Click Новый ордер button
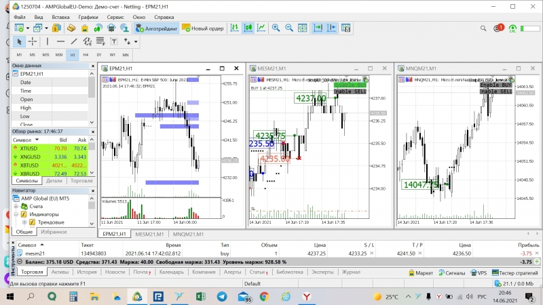This screenshot has height=305, width=543. tap(203, 28)
